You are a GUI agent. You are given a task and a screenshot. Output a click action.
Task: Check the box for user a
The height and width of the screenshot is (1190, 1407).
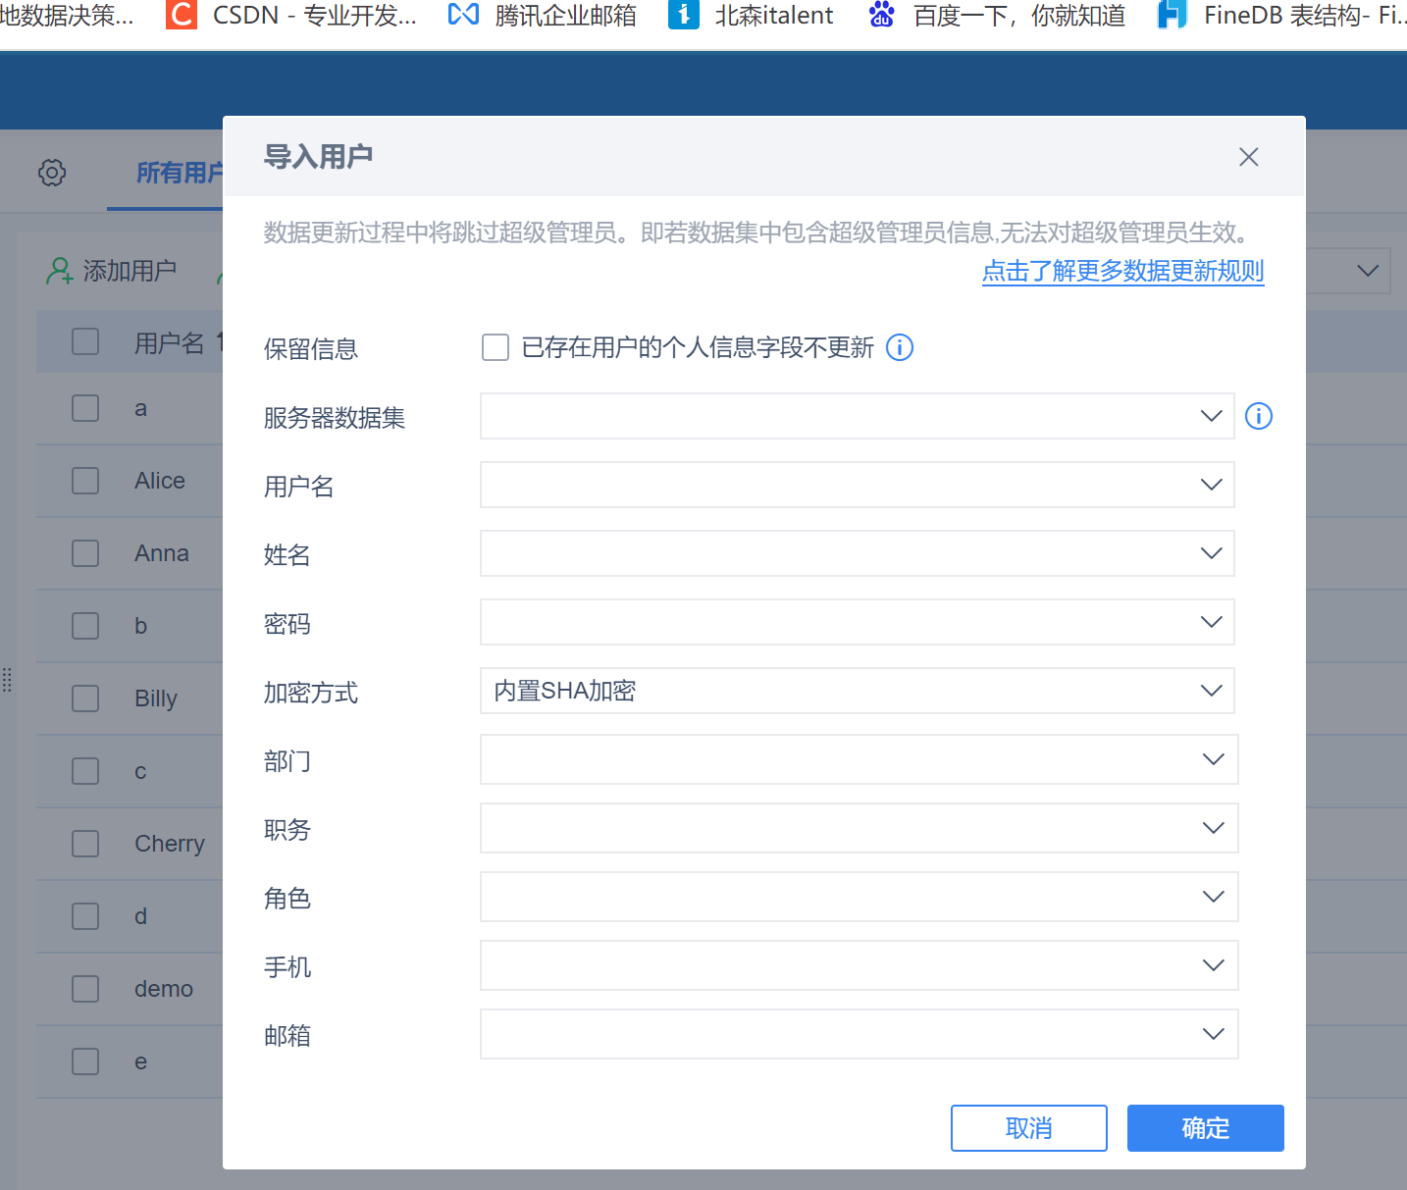coord(85,408)
